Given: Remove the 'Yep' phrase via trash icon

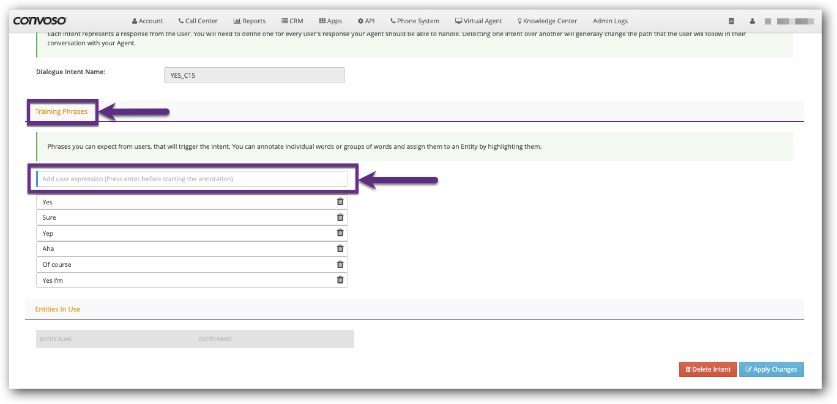Looking at the screenshot, I should [340, 233].
